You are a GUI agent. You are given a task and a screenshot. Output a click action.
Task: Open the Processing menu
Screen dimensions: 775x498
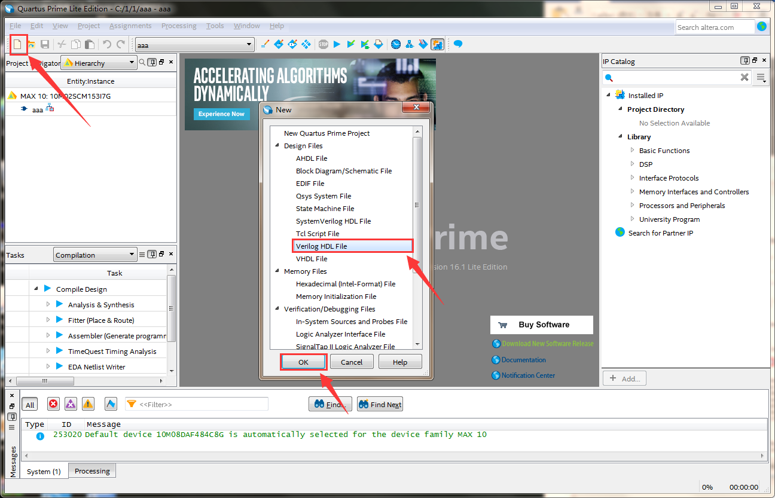tap(179, 26)
